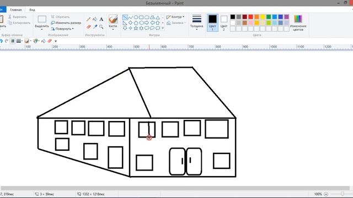Open the Контур outline dropdown

tap(175, 17)
